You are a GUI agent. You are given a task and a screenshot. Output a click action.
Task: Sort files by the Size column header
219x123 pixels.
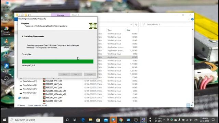coord(128,30)
